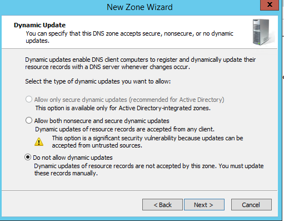Click the 'New Zone Wizard' title bar text
Viewport: 284px width, 221px height.
139,7
